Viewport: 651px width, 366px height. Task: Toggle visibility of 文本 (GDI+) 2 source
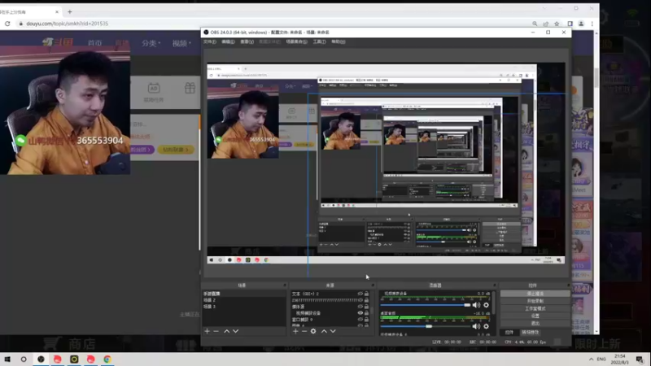pos(360,294)
